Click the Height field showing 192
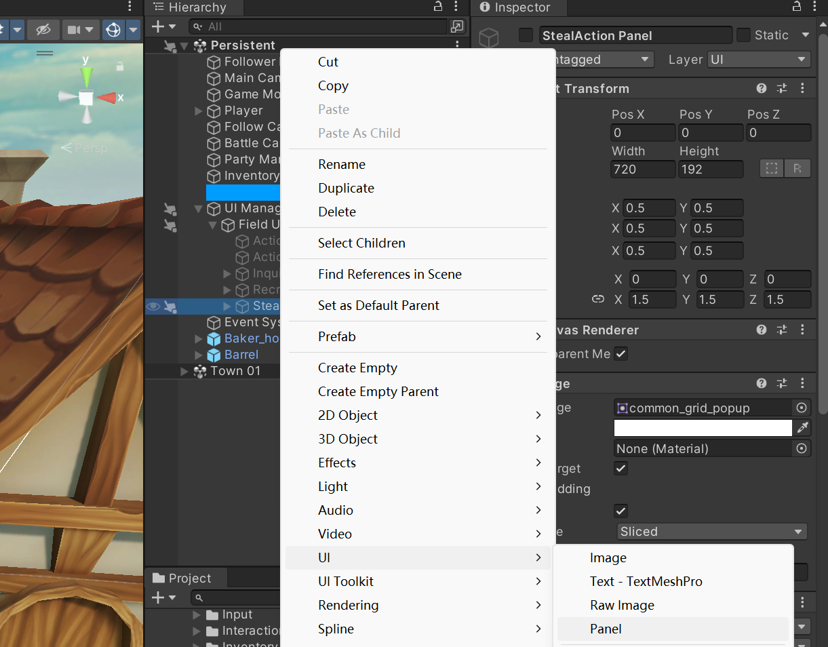828x647 pixels. [x=711, y=170]
